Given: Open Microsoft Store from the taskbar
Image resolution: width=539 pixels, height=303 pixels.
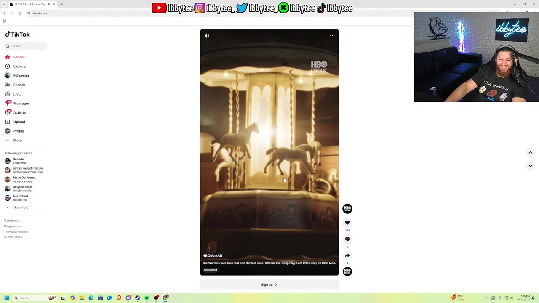Looking at the screenshot, I should tap(100, 298).
